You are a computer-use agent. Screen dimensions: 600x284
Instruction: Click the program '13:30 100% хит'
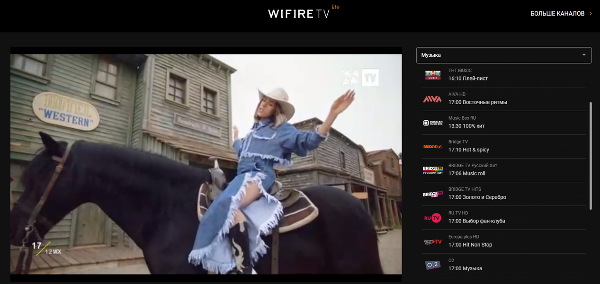(466, 126)
